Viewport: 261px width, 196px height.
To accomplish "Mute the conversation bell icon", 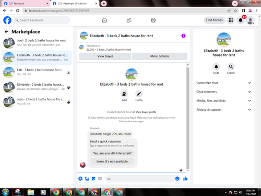I will (x=216, y=66).
